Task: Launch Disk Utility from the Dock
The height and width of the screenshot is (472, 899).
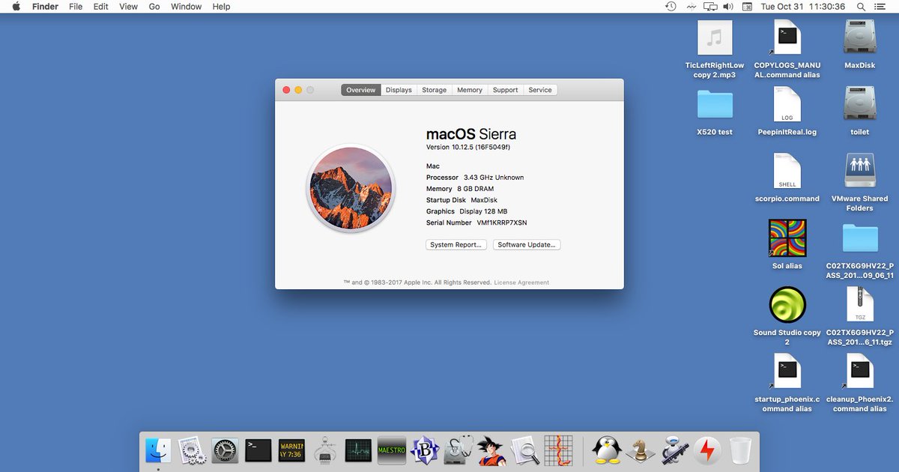Action: (458, 450)
